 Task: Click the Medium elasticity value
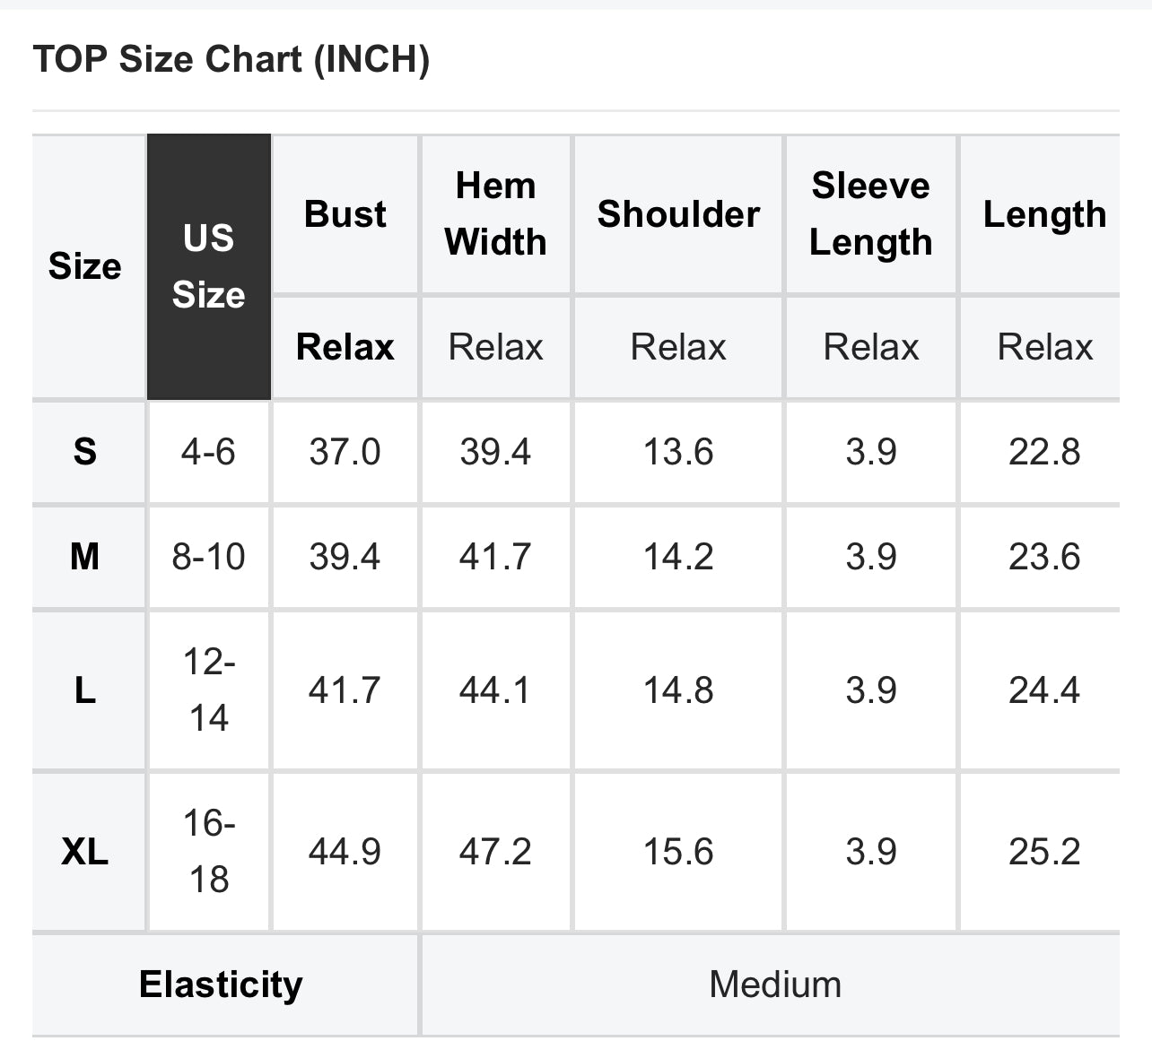click(x=775, y=985)
